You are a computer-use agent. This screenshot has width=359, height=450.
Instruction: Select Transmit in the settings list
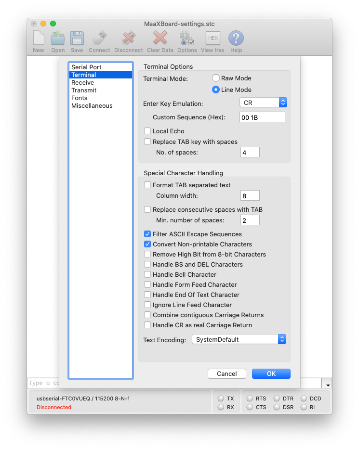101,90
